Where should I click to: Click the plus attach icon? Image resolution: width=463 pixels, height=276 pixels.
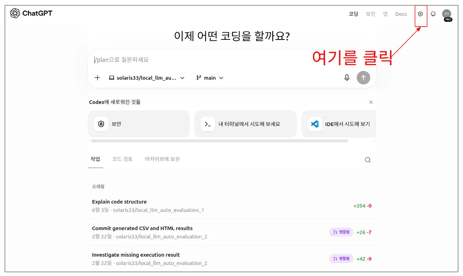pos(97,78)
